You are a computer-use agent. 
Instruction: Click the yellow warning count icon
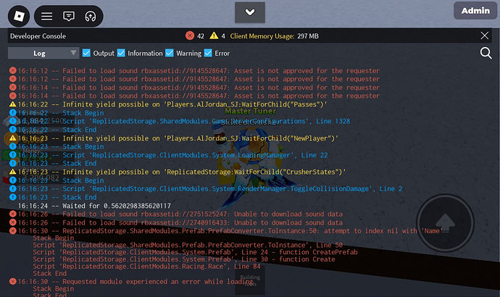tap(214, 35)
